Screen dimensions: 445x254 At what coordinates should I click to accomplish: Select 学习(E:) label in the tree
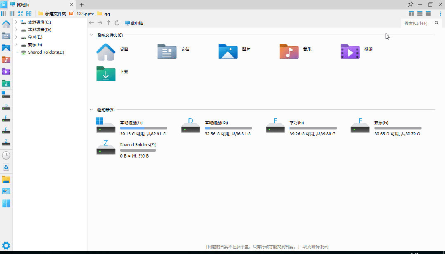click(x=35, y=37)
